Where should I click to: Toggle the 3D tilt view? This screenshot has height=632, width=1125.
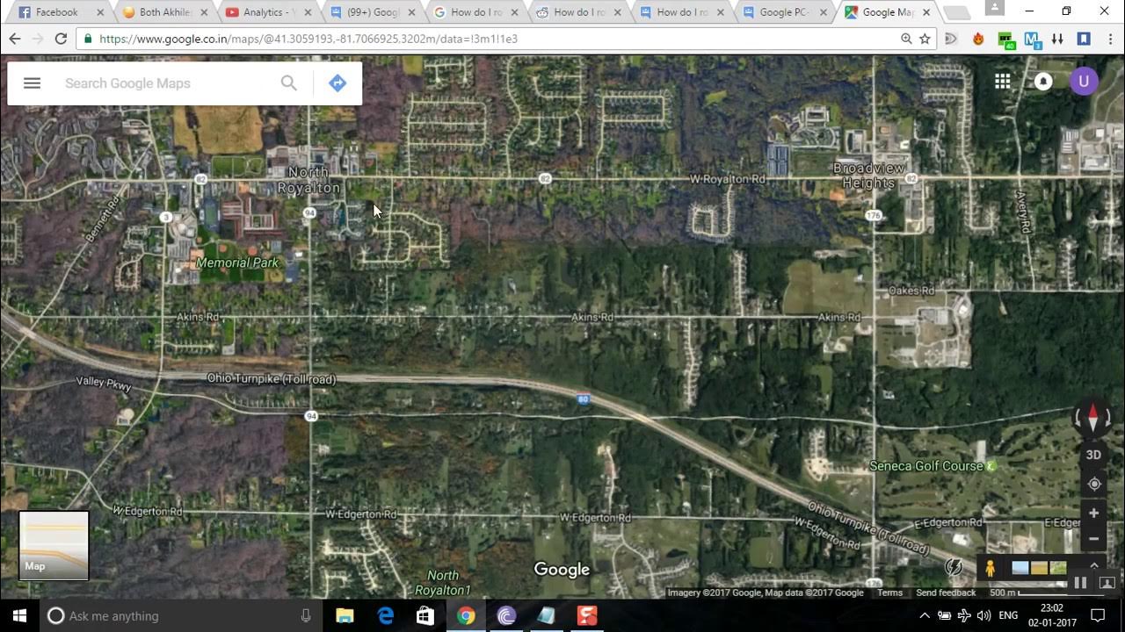click(x=1093, y=455)
